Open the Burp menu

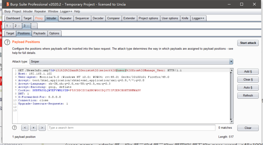point(7,11)
